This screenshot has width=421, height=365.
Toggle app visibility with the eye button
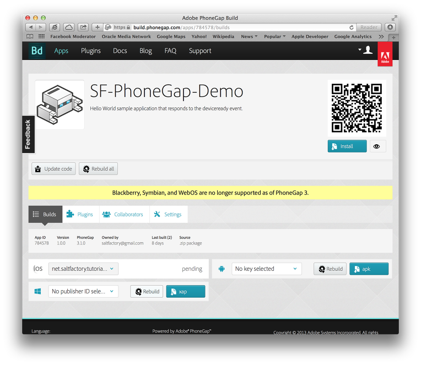click(378, 146)
